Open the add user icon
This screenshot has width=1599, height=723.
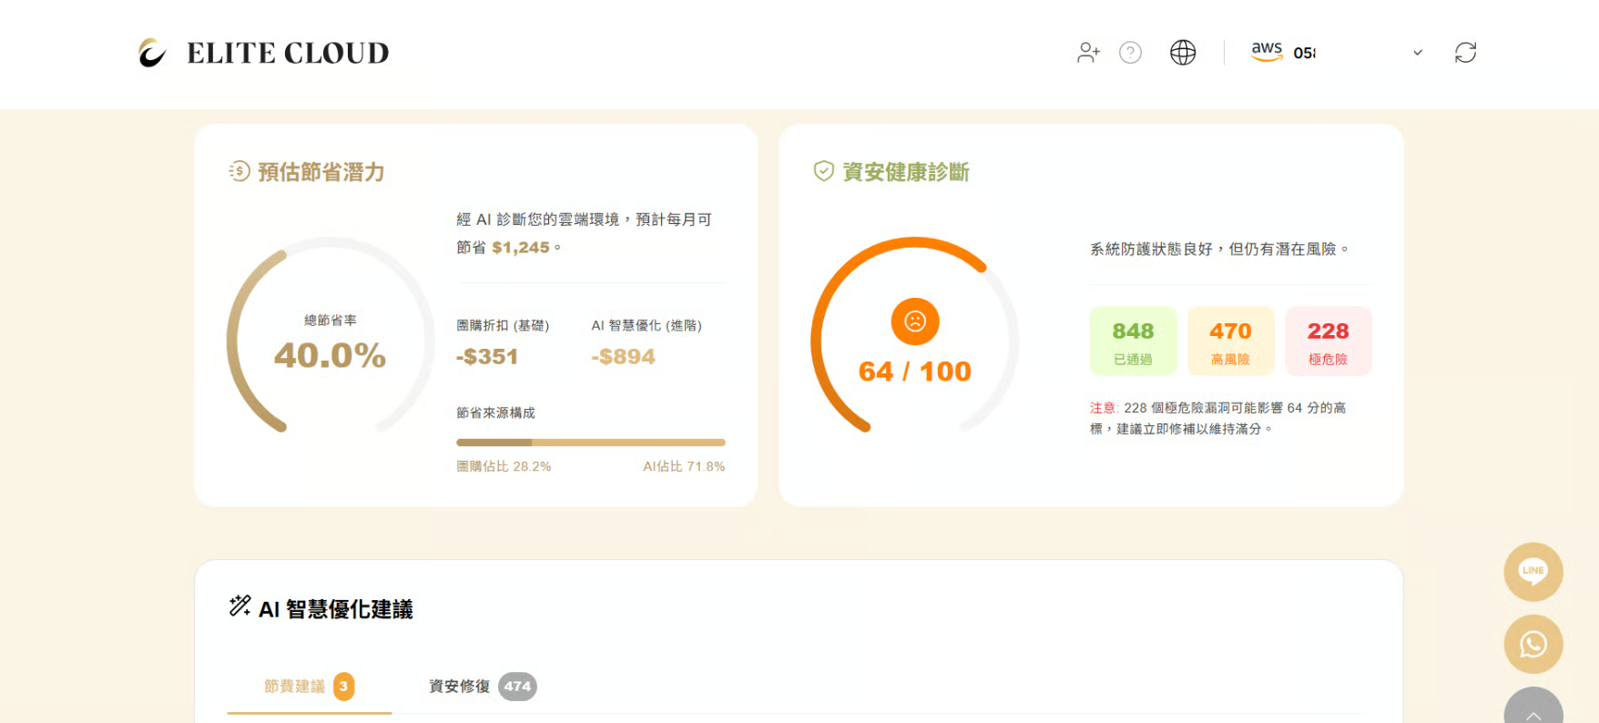[1088, 53]
